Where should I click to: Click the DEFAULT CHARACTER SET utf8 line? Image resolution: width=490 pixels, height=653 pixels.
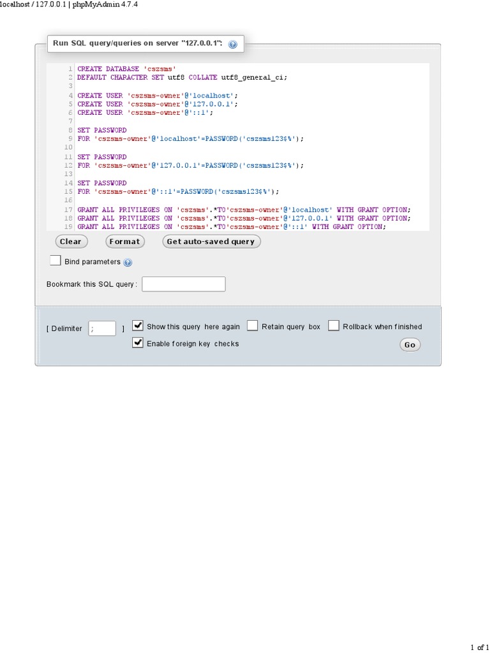[x=182, y=77]
